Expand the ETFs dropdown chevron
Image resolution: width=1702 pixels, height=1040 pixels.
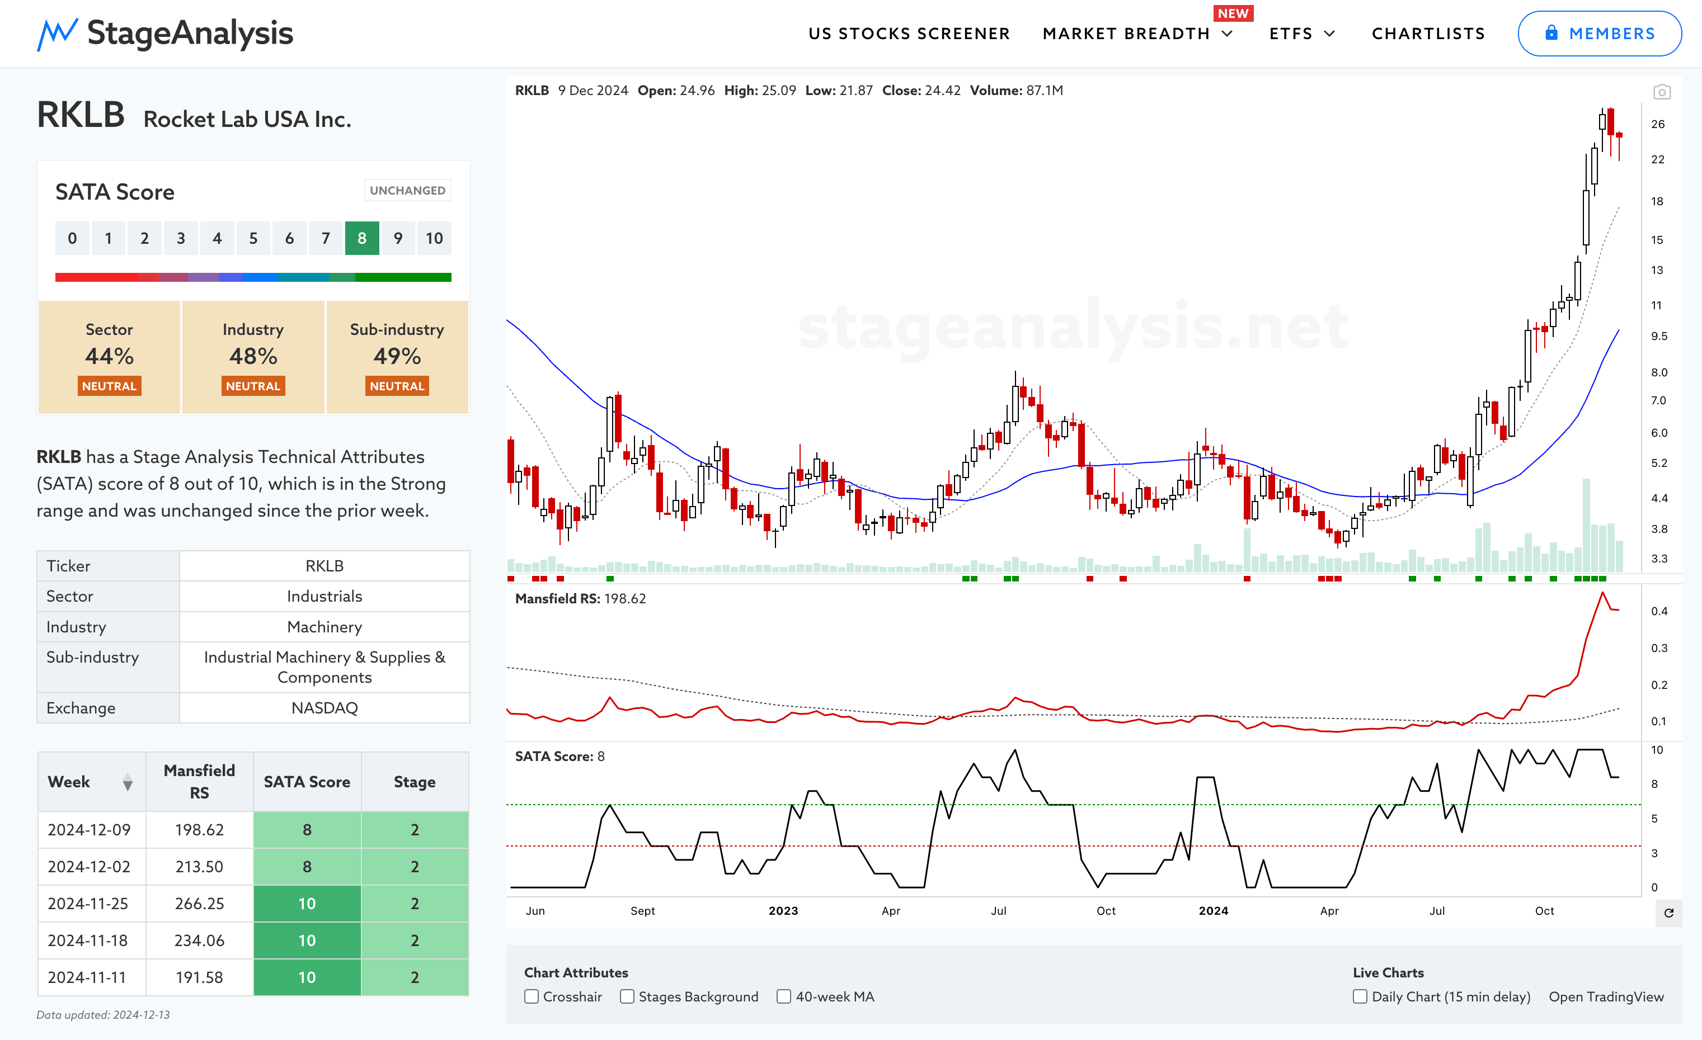click(x=1330, y=34)
